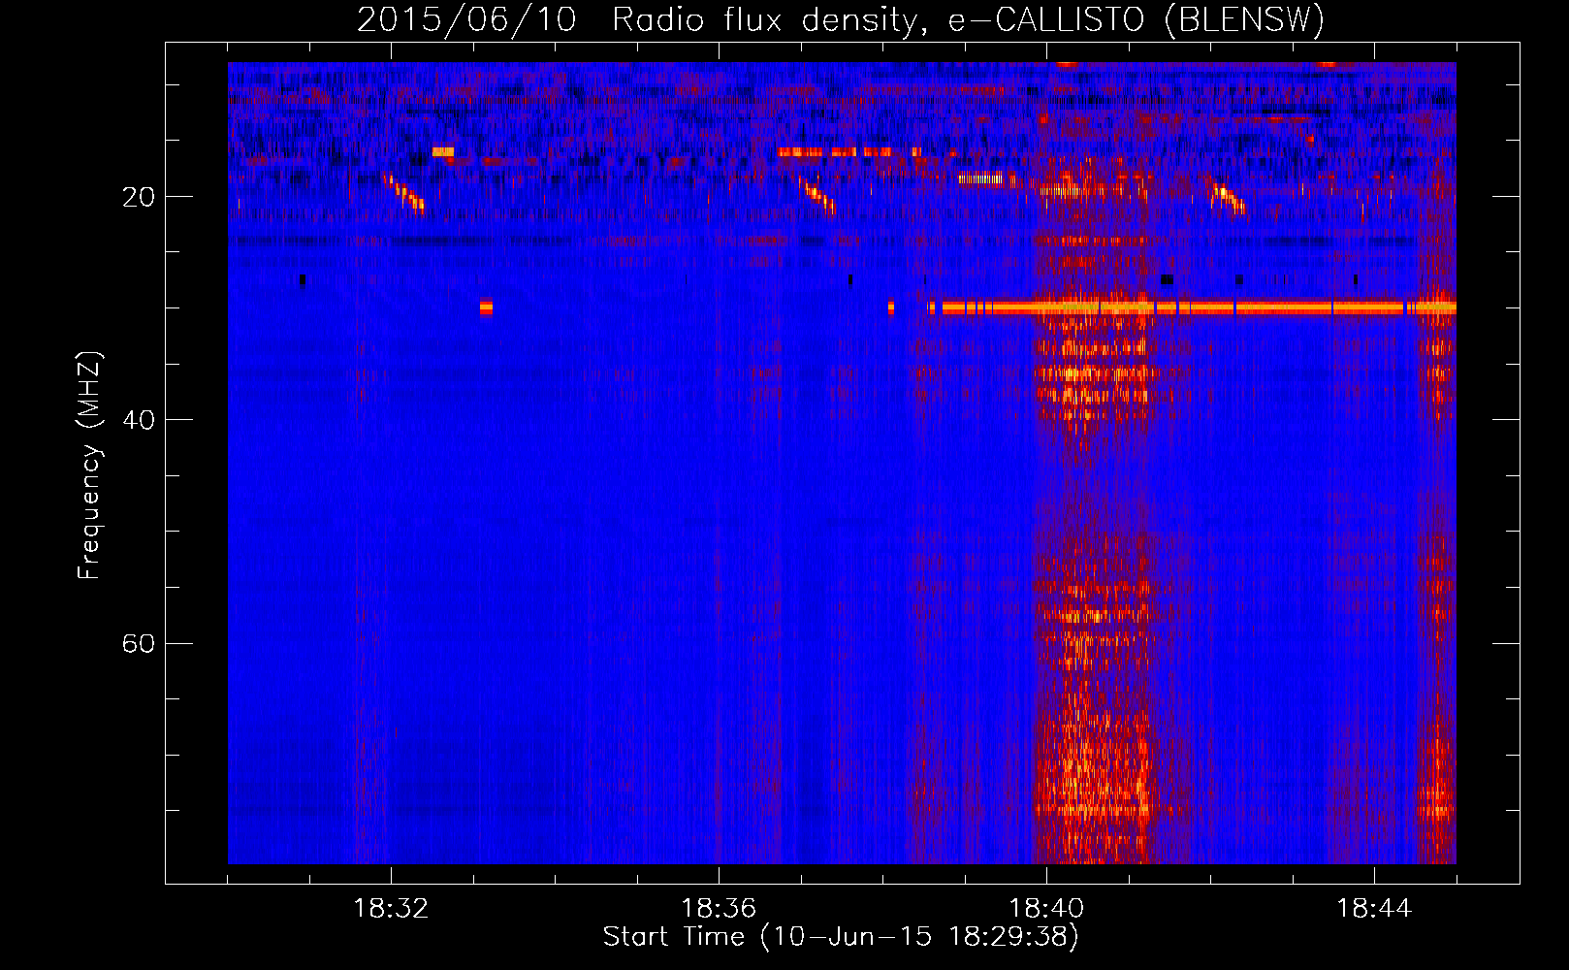Click the 'Start Time (10-Jun-15 18:29:38)' x-axis label

(841, 937)
